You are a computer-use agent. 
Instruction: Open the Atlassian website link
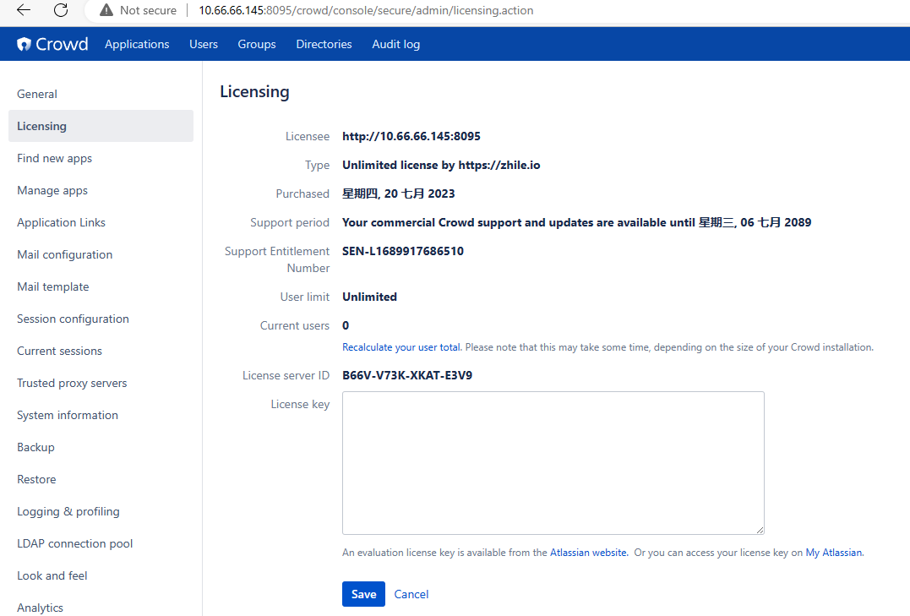pos(588,552)
